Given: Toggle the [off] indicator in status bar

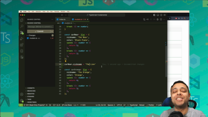Looking at the screenshot, I should click(159, 105).
